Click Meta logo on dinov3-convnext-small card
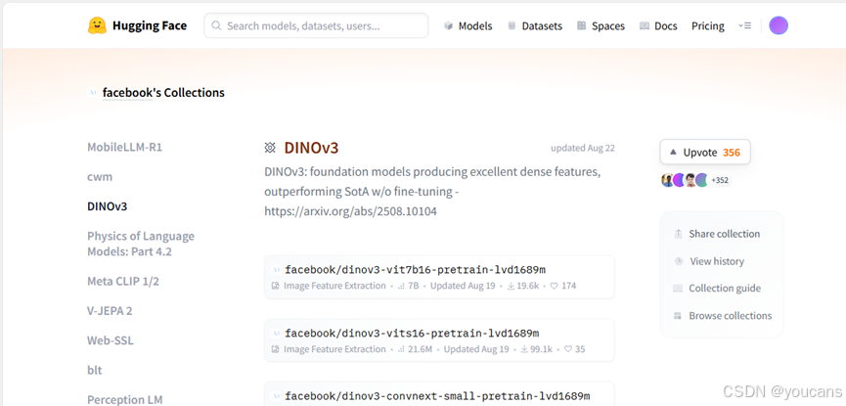 [x=276, y=396]
